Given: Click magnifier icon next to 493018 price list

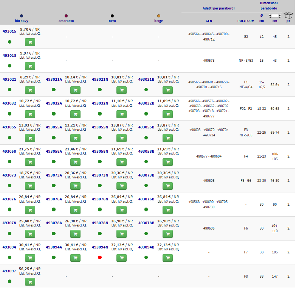Looking at the screenshot, I should [39, 58].
